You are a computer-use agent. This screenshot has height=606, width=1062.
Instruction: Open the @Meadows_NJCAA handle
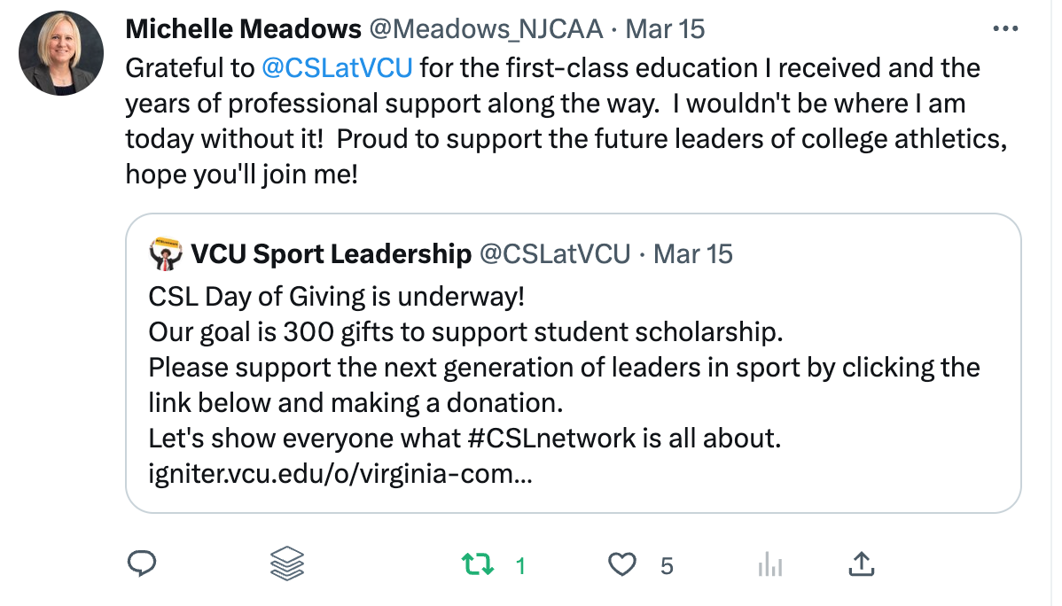point(485,29)
